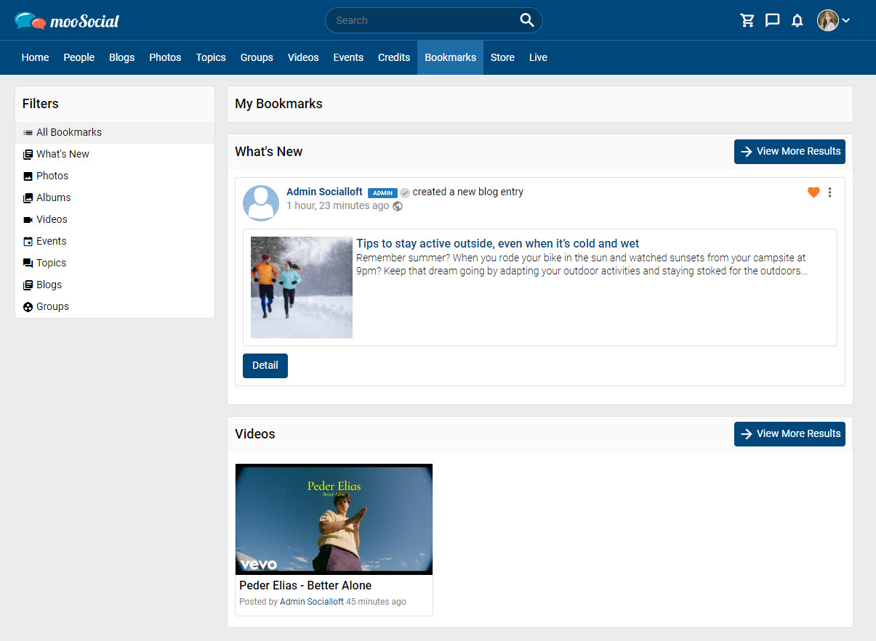The height and width of the screenshot is (641, 876).
Task: Open Admin Socialloft link under the video
Action: [312, 602]
